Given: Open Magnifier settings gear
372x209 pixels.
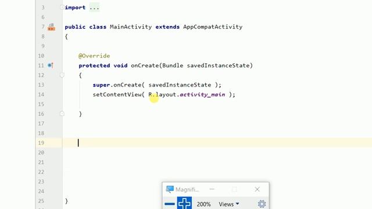Looking at the screenshot, I should (x=262, y=204).
